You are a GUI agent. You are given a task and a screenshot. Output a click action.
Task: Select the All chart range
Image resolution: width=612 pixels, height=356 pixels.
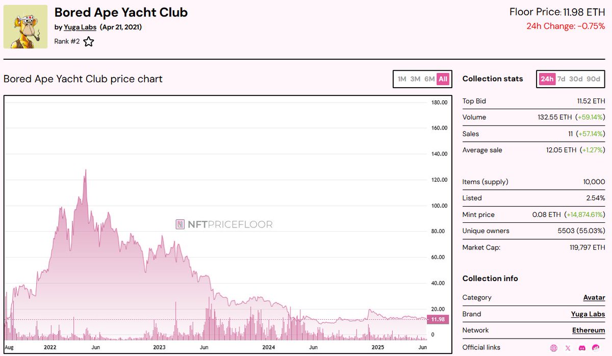(x=443, y=79)
